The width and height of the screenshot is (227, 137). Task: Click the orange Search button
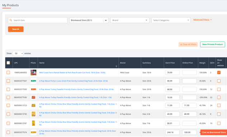16,29
